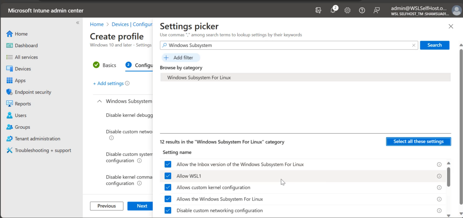
Task: Open the top bar settings gear
Action: (347, 10)
